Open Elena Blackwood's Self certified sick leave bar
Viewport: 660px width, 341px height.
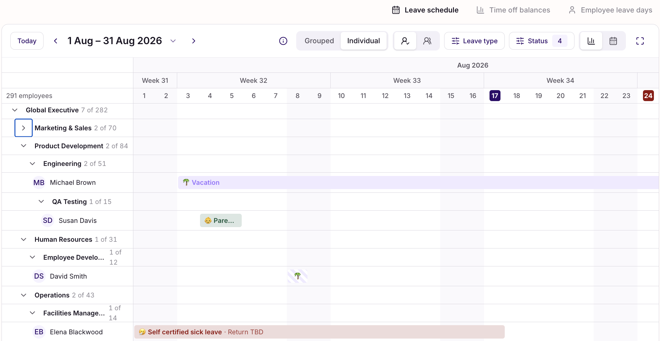[x=319, y=332]
